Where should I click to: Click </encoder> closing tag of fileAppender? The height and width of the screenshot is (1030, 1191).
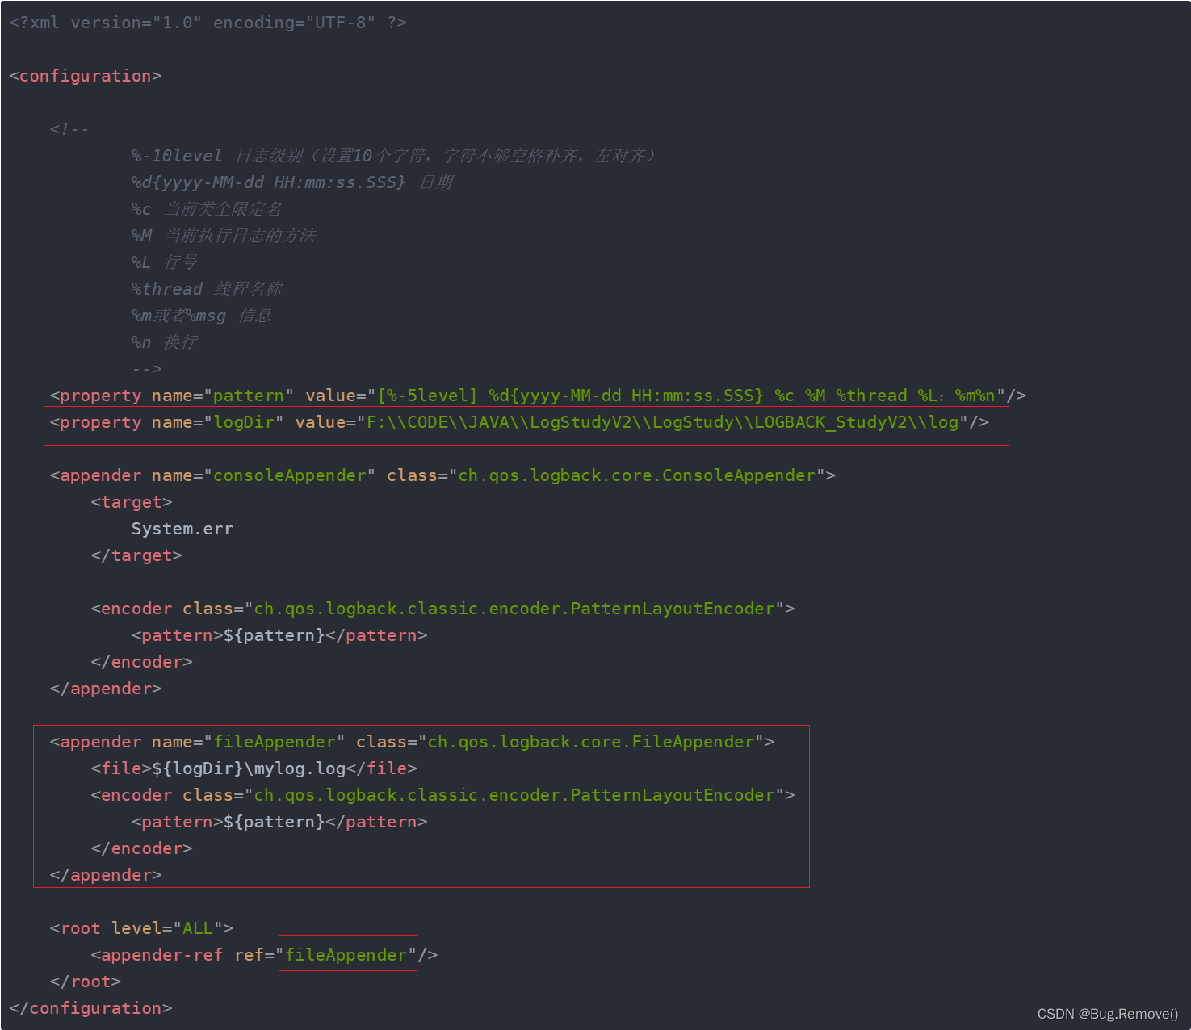[141, 848]
